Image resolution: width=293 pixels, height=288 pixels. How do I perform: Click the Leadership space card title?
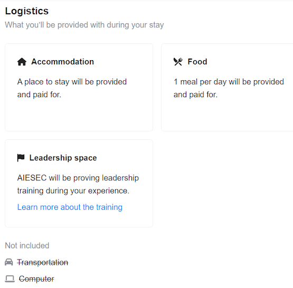[63, 158]
